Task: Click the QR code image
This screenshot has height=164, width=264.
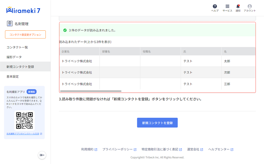Action: tap(24, 120)
